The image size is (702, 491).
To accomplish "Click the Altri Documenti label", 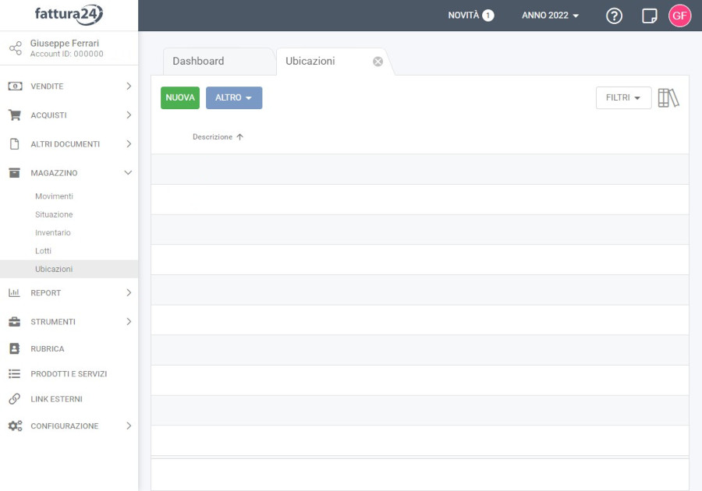I will pyautogui.click(x=66, y=144).
